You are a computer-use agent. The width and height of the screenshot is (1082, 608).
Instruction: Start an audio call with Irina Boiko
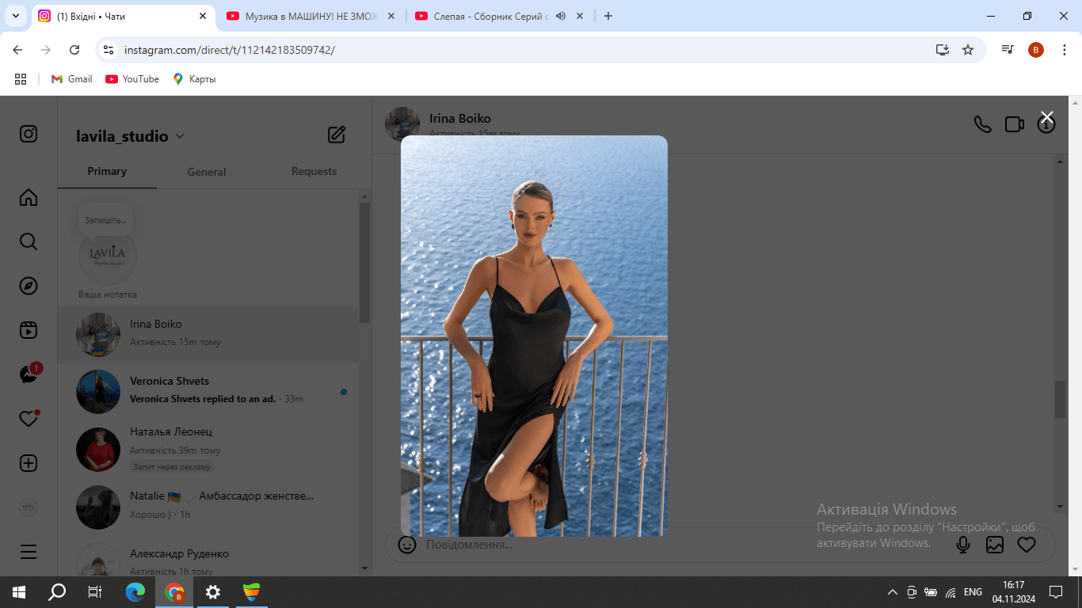tap(982, 124)
